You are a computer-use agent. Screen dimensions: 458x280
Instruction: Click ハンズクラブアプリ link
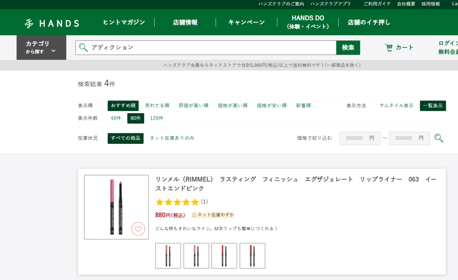[x=331, y=4]
